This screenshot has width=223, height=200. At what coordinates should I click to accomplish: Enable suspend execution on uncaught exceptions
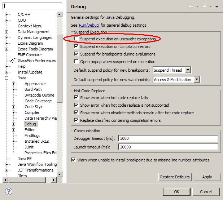click(76, 39)
